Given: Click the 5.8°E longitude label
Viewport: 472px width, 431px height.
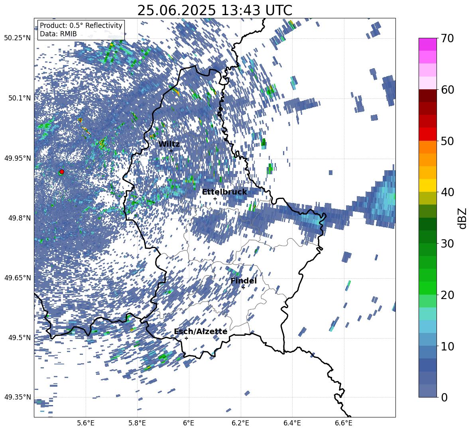Looking at the screenshot, I should (x=137, y=423).
